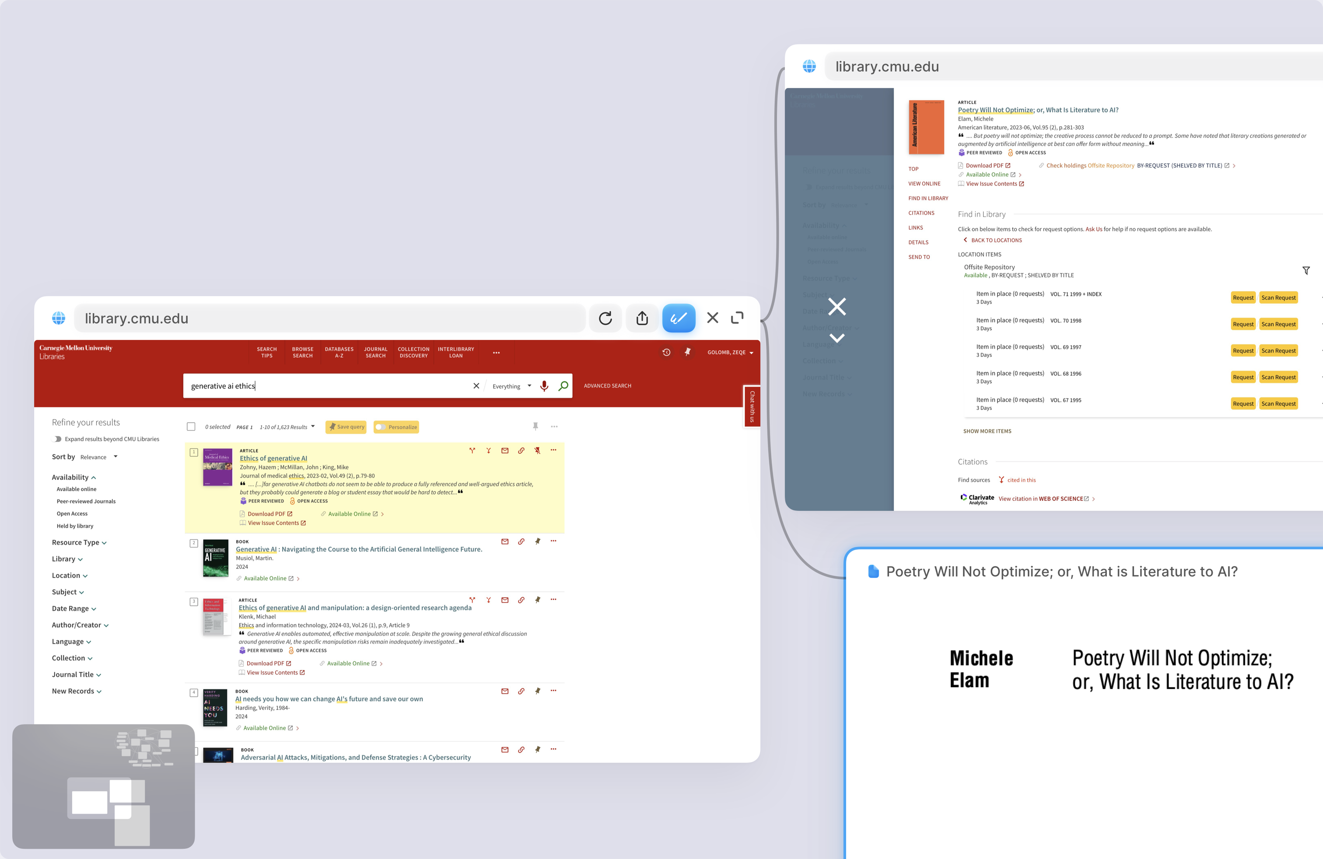Screen dimensions: 1323x859
Task: Click the Save query button
Action: 346,427
